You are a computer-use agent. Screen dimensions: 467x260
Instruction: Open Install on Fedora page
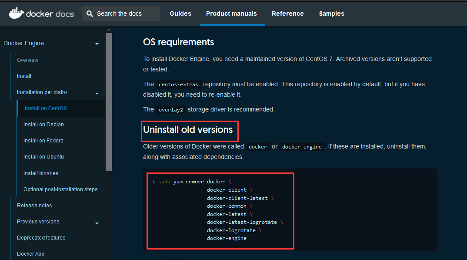click(x=43, y=140)
